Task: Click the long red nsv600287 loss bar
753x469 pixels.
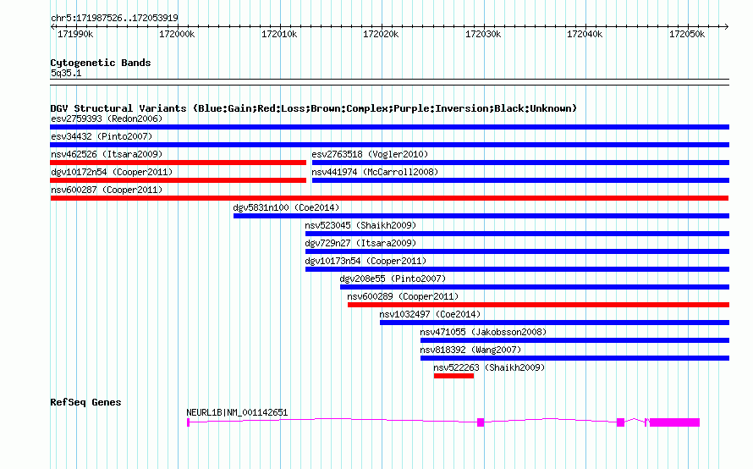Action: click(389, 198)
